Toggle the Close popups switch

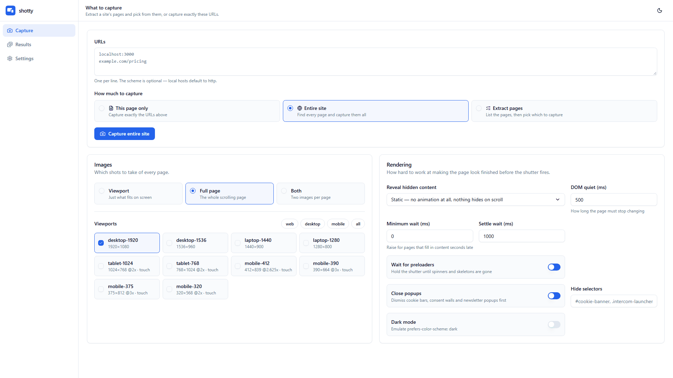tap(554, 296)
